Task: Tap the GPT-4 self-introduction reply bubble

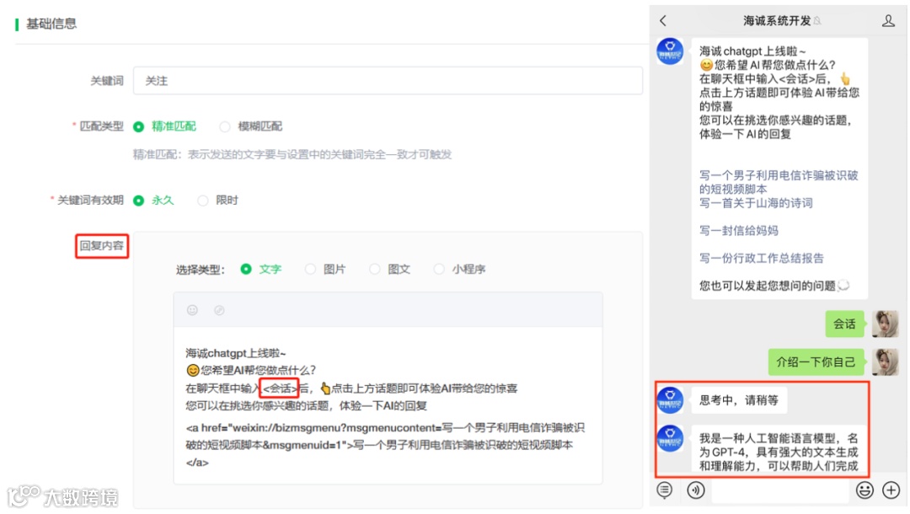Action: pos(779,451)
